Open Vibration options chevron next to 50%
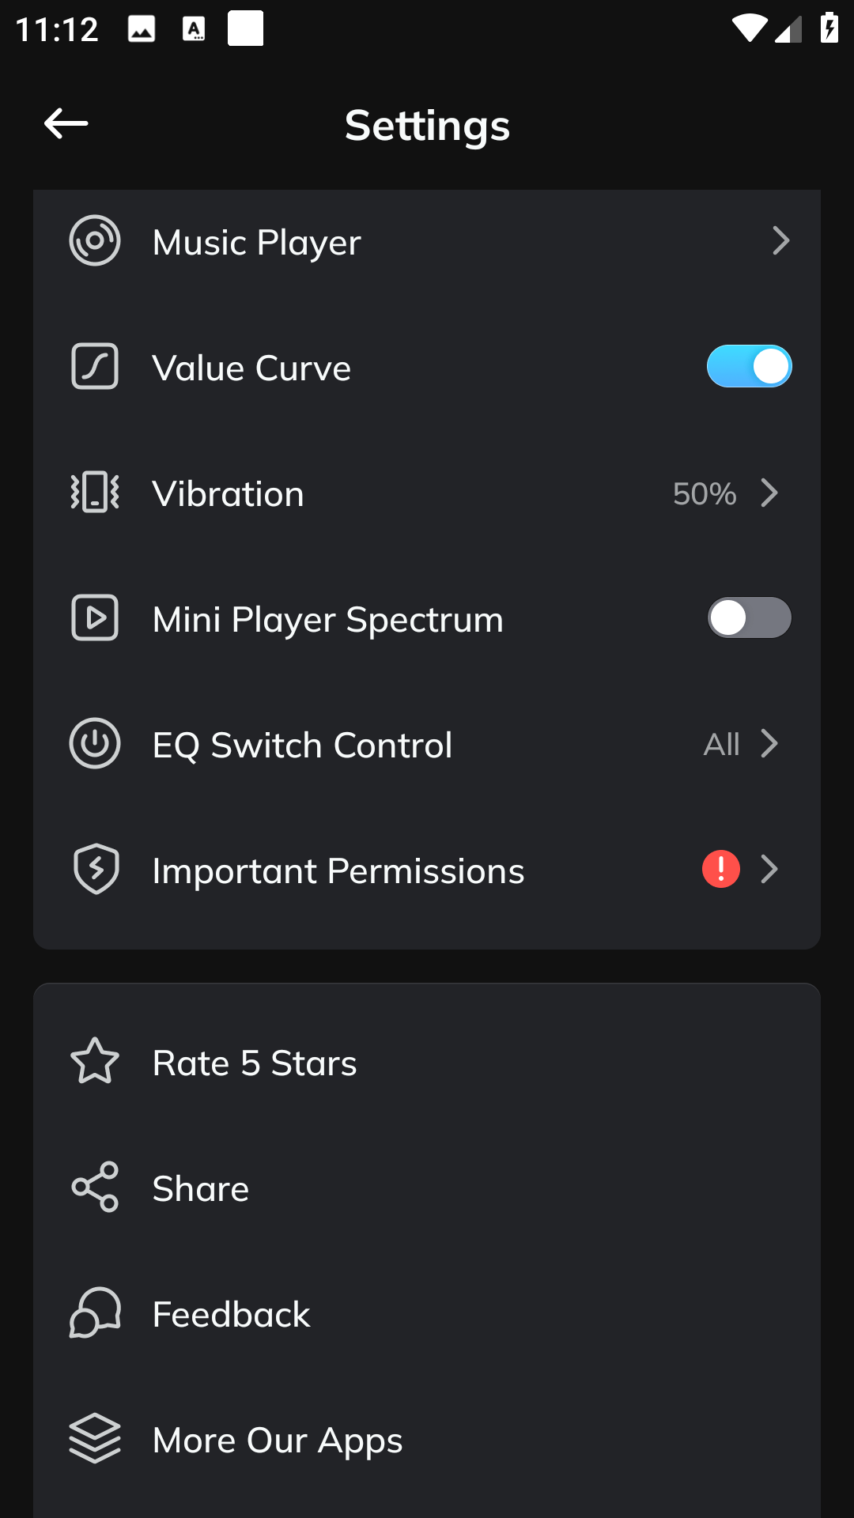 tap(769, 493)
